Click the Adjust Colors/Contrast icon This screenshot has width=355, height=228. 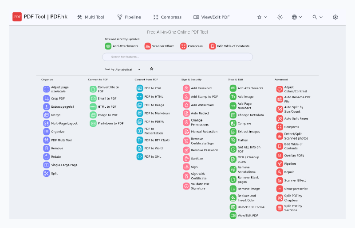point(280,89)
